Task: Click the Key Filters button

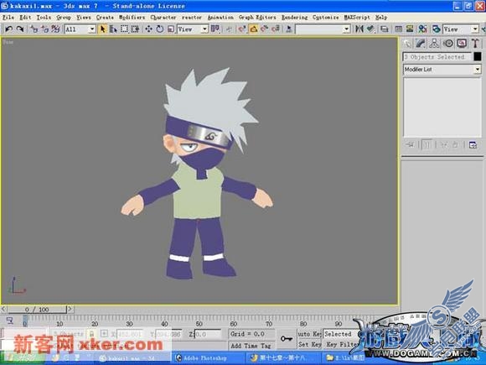Action: click(x=341, y=345)
